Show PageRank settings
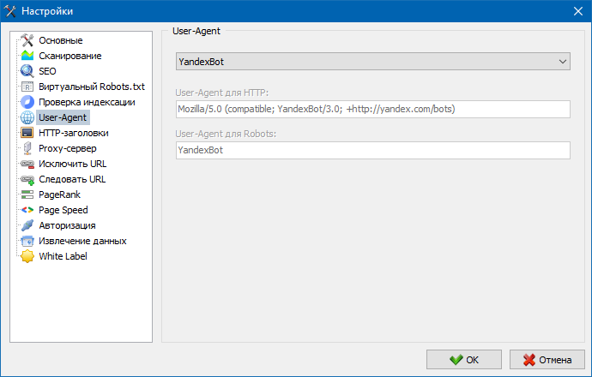Image resolution: width=592 pixels, height=377 pixels. pos(60,194)
